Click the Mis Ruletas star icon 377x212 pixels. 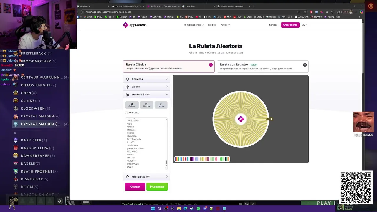coord(127,177)
